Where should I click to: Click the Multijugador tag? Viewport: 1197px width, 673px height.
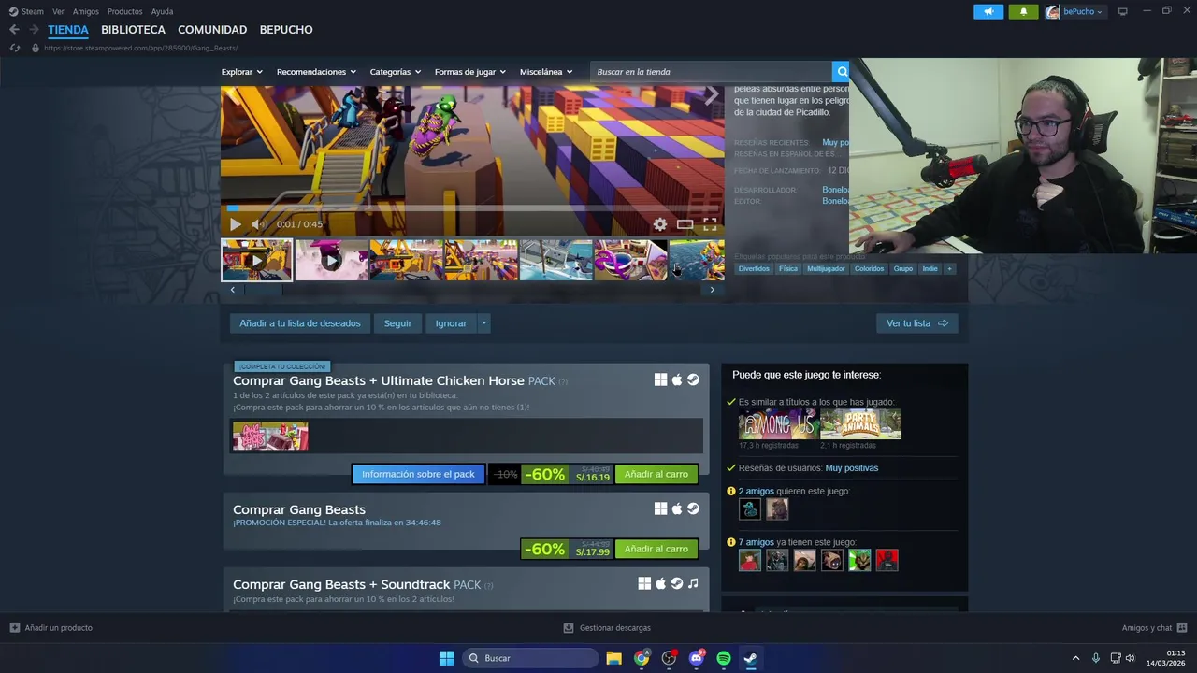[x=826, y=269]
